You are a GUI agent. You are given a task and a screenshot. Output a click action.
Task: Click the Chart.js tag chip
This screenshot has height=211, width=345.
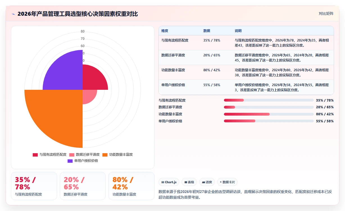click(x=169, y=182)
